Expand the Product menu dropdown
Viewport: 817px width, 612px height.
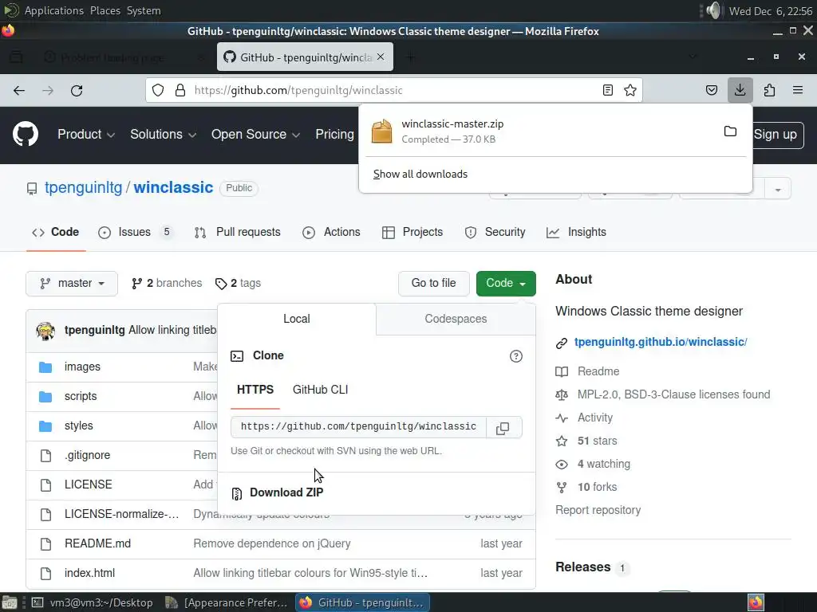tap(86, 134)
